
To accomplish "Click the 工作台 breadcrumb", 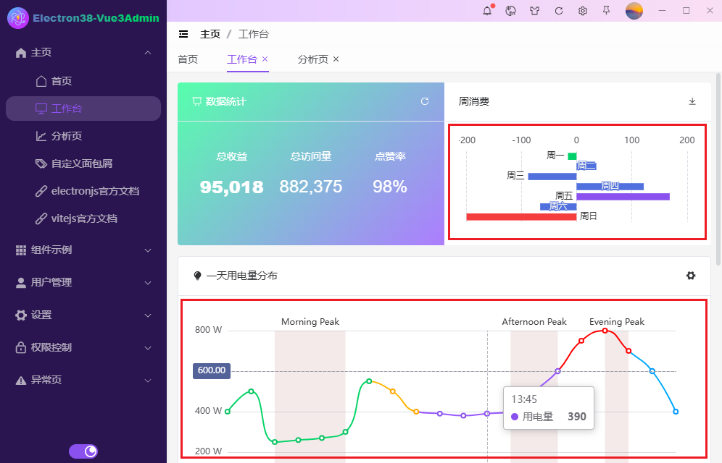I will [x=253, y=34].
